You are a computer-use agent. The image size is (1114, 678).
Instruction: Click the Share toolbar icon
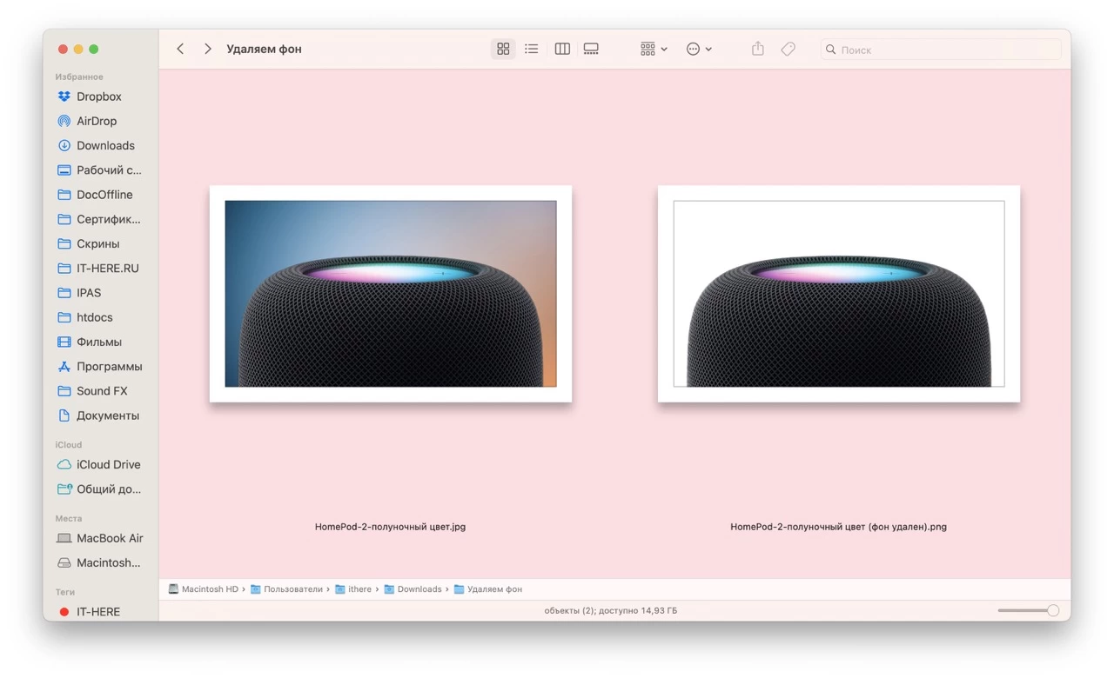click(x=757, y=50)
